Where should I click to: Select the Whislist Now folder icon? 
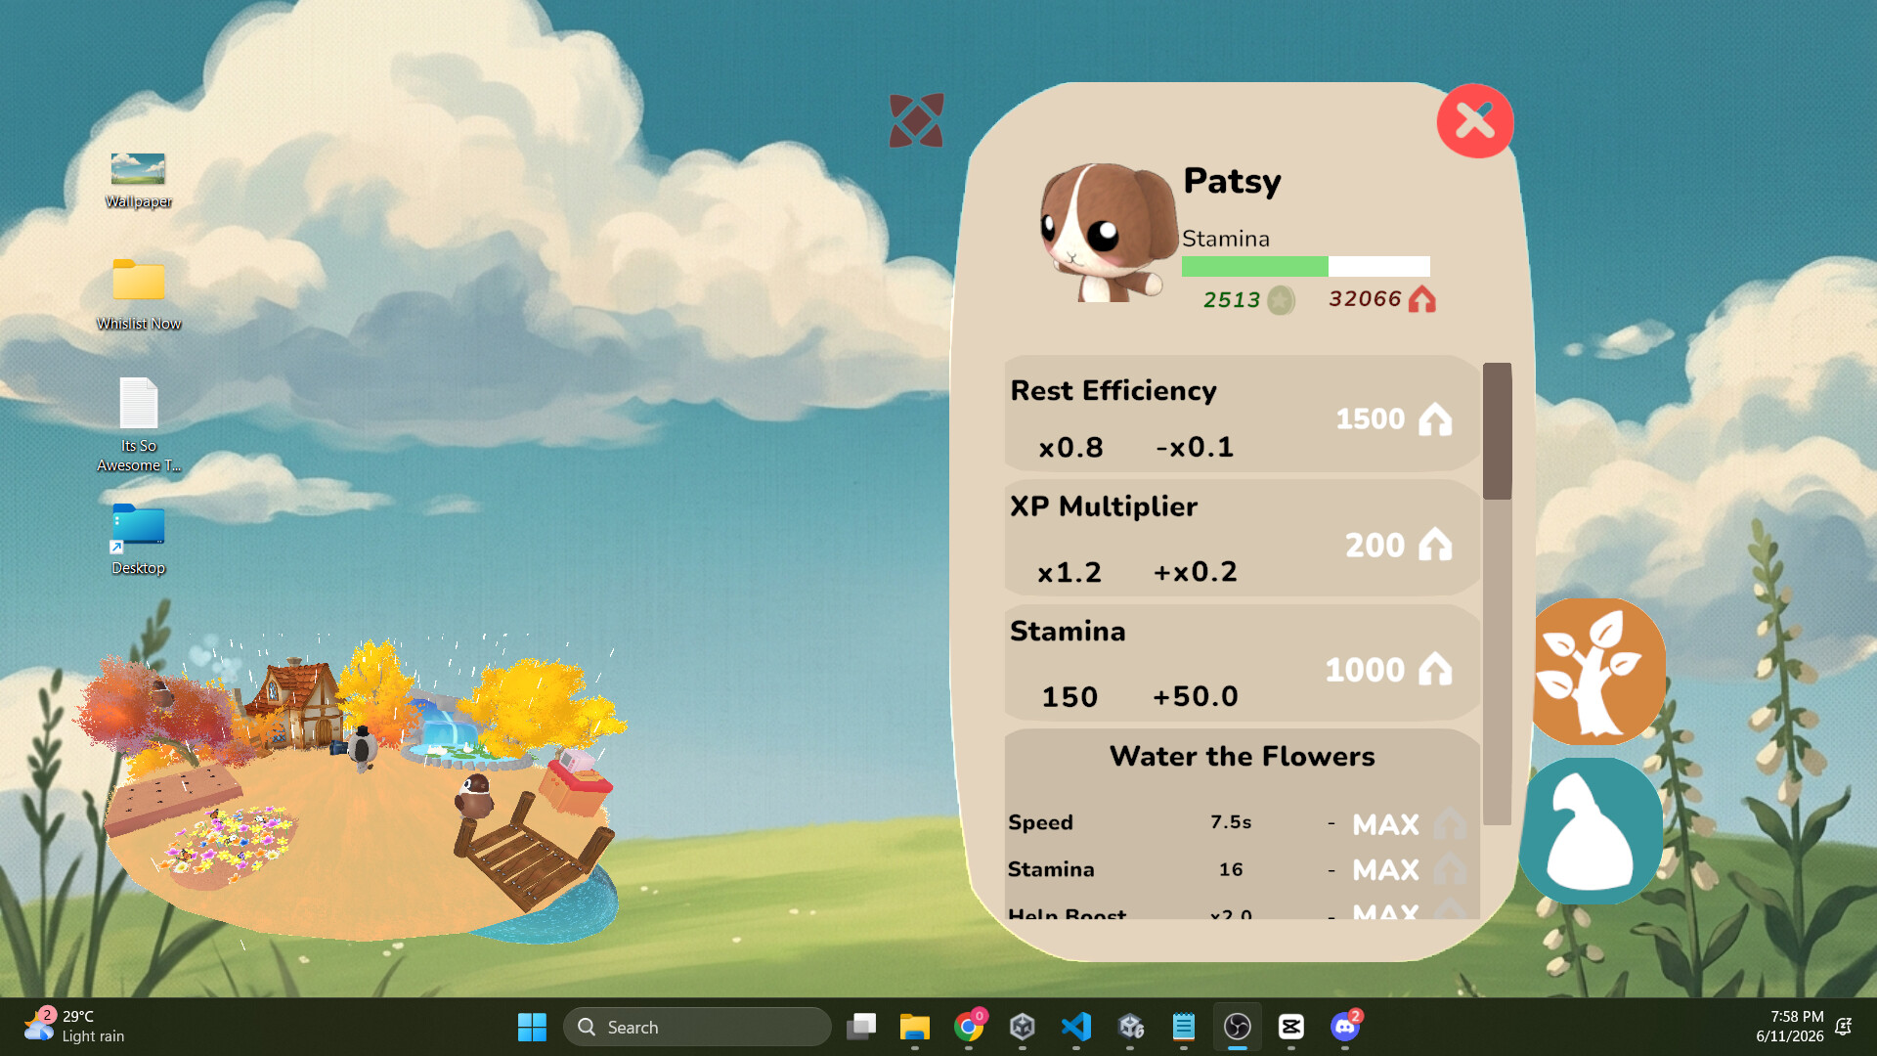(x=138, y=293)
